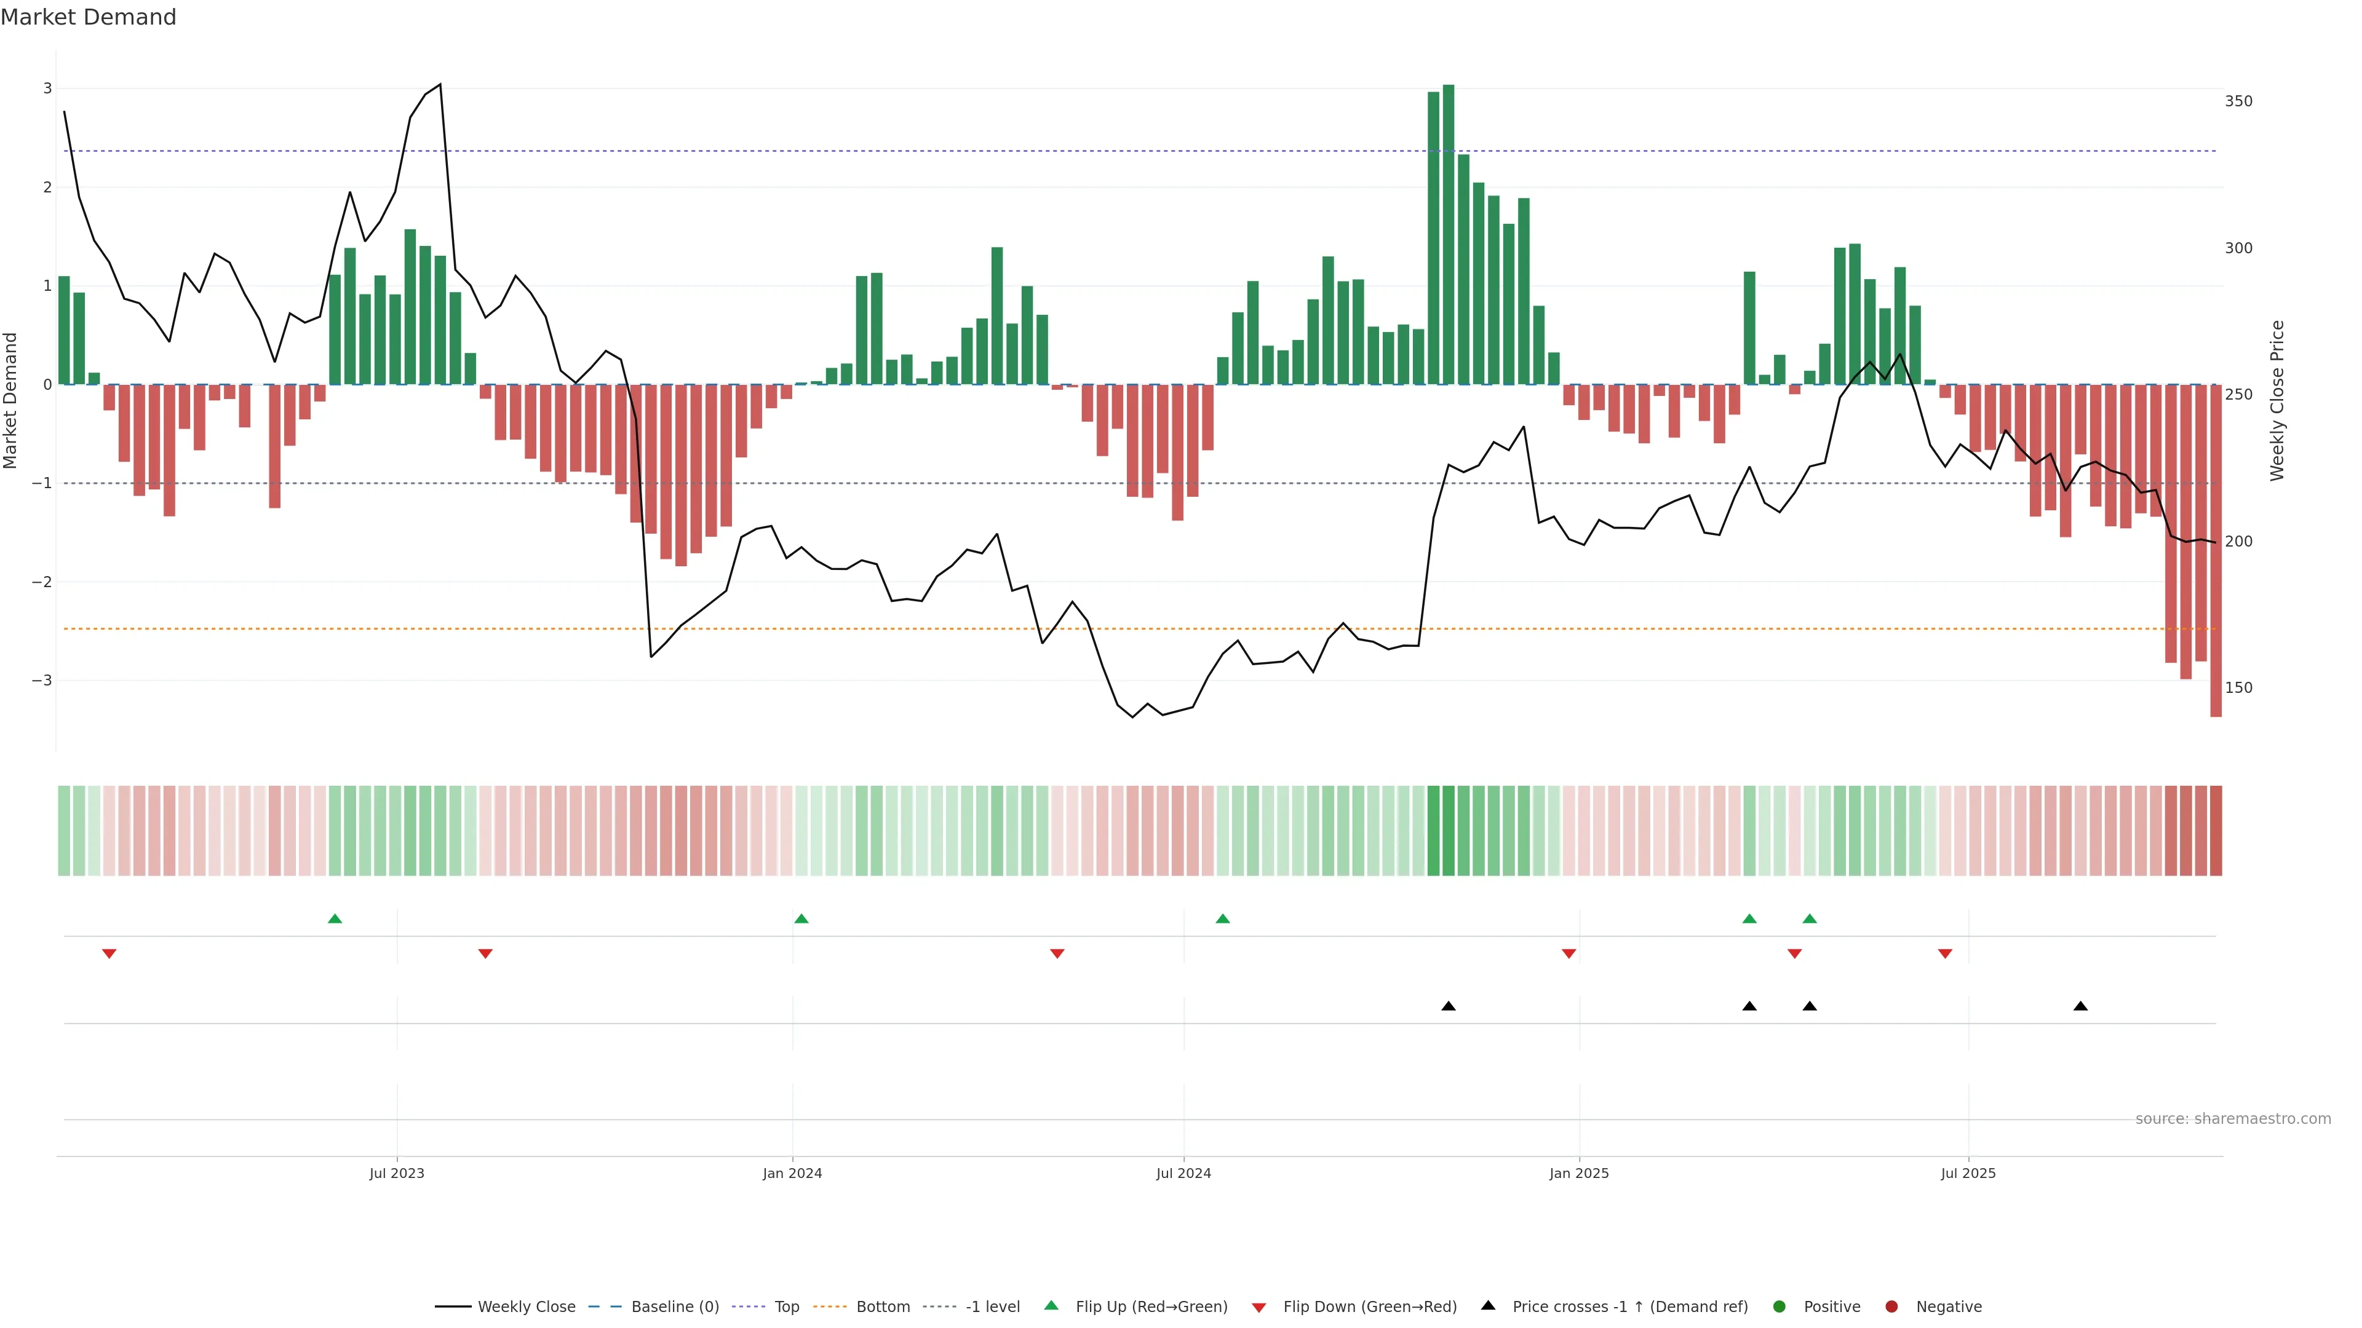This screenshot has width=2362, height=1328.
Task: Click the red Flip Down legend triangle
Action: tap(1259, 1308)
